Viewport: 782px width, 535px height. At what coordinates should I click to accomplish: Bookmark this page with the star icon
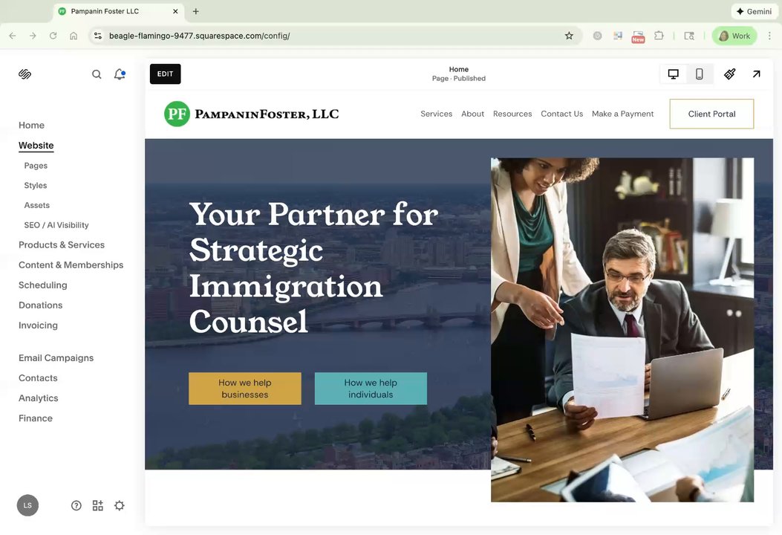(569, 36)
